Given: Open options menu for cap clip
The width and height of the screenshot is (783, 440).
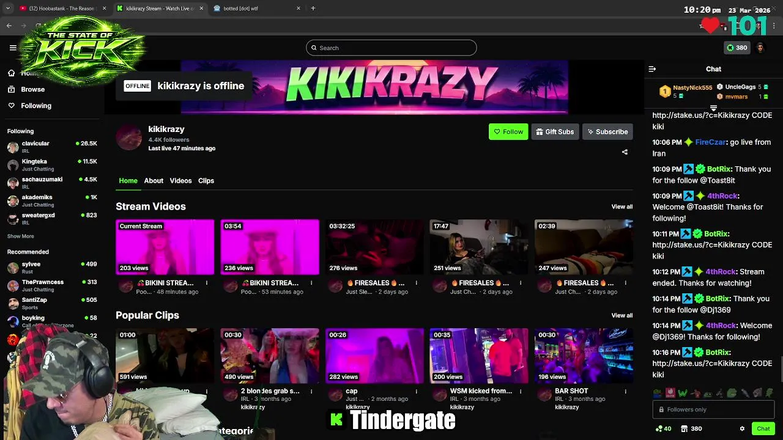Looking at the screenshot, I should (416, 391).
